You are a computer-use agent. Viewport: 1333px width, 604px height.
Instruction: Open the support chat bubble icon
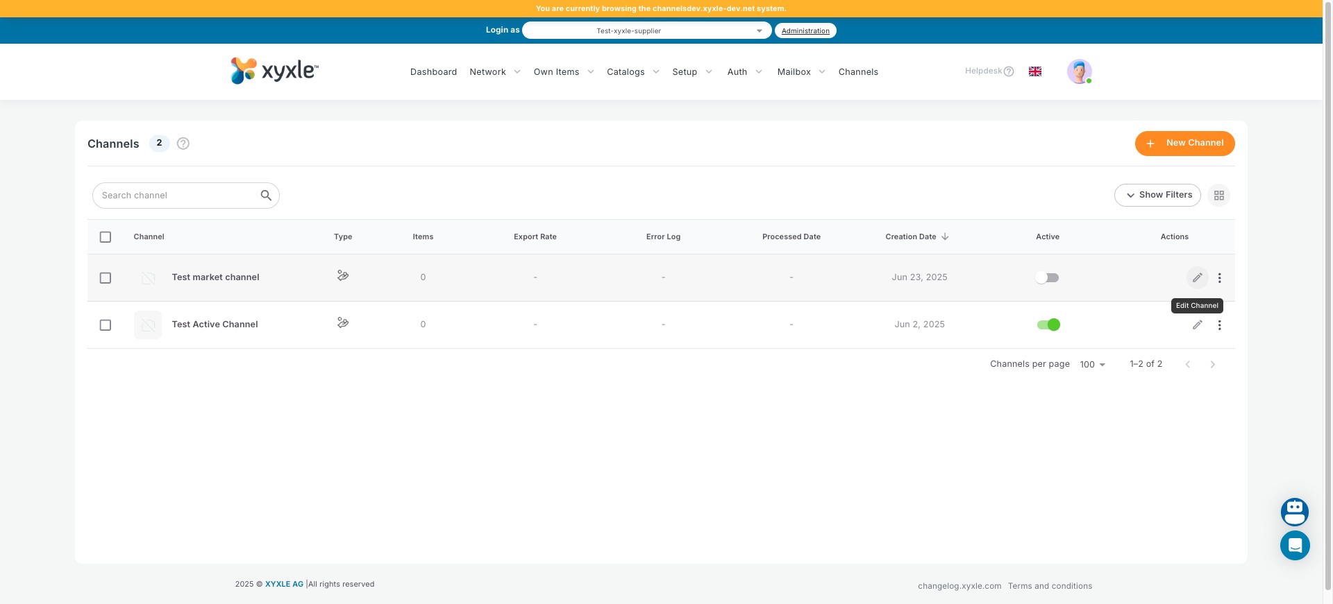point(1294,546)
